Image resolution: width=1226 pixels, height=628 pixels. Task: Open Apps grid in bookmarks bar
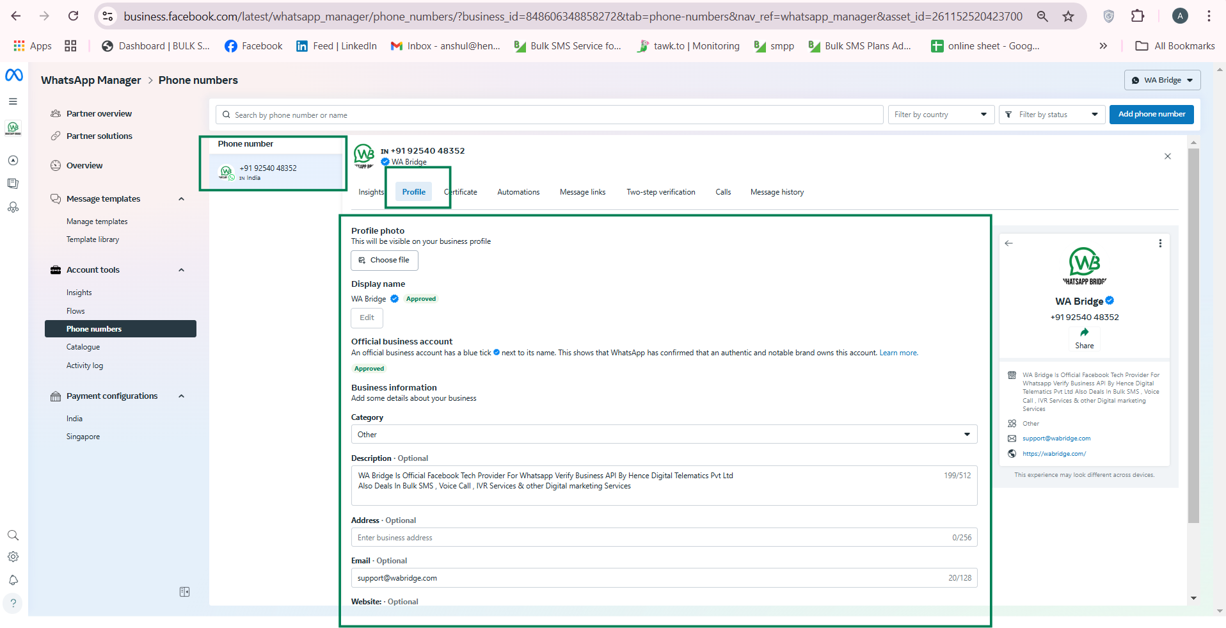point(32,46)
